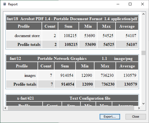
Task: Click Min column header in PNG table
Action: click(x=85, y=66)
